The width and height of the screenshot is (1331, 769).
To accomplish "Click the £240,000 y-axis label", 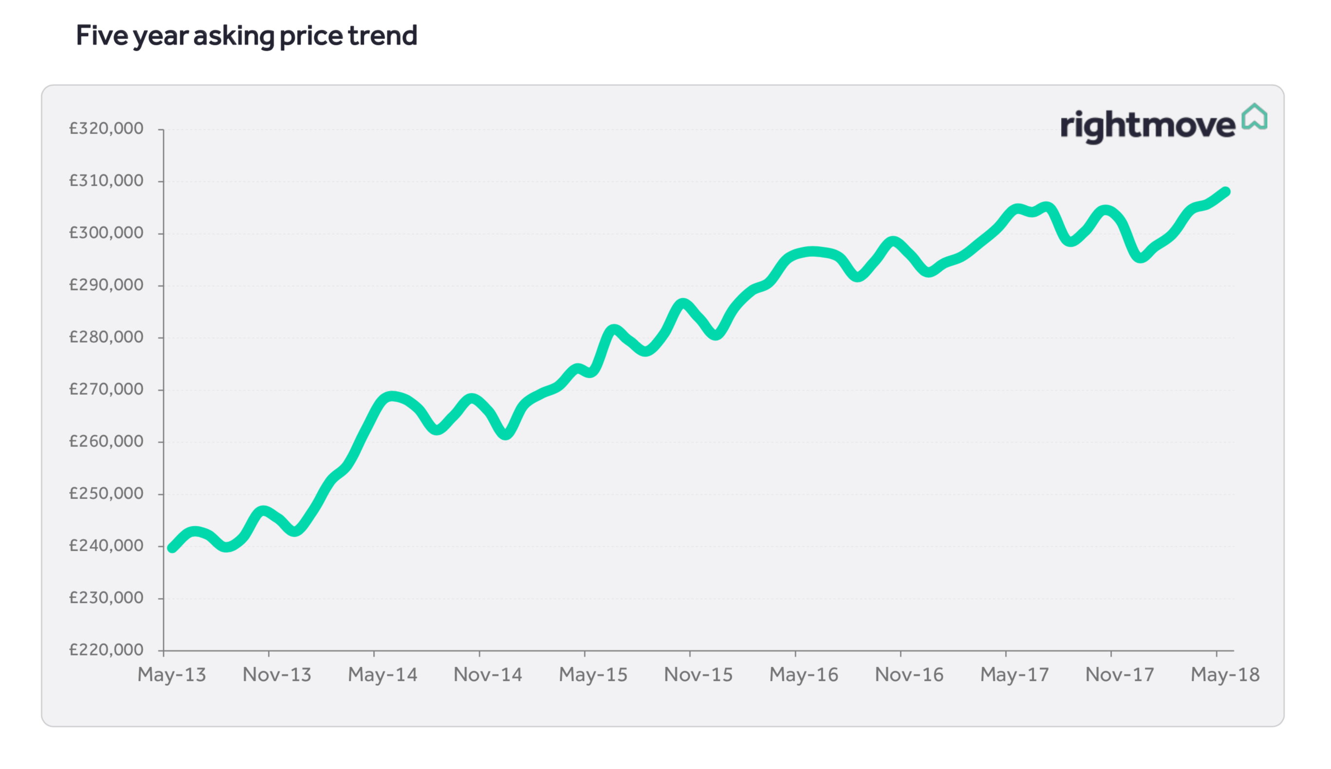I will point(106,546).
